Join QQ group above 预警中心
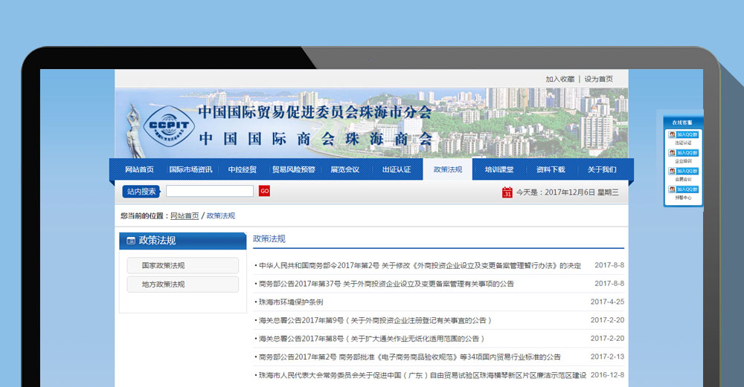 683,189
